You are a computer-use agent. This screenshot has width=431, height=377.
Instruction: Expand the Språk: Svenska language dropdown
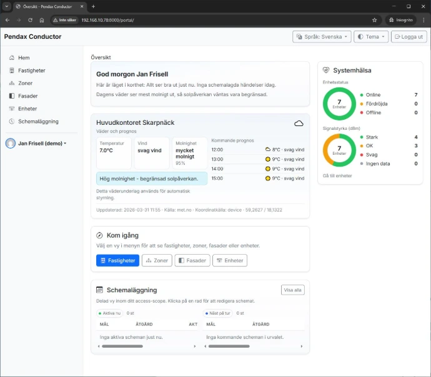click(321, 37)
